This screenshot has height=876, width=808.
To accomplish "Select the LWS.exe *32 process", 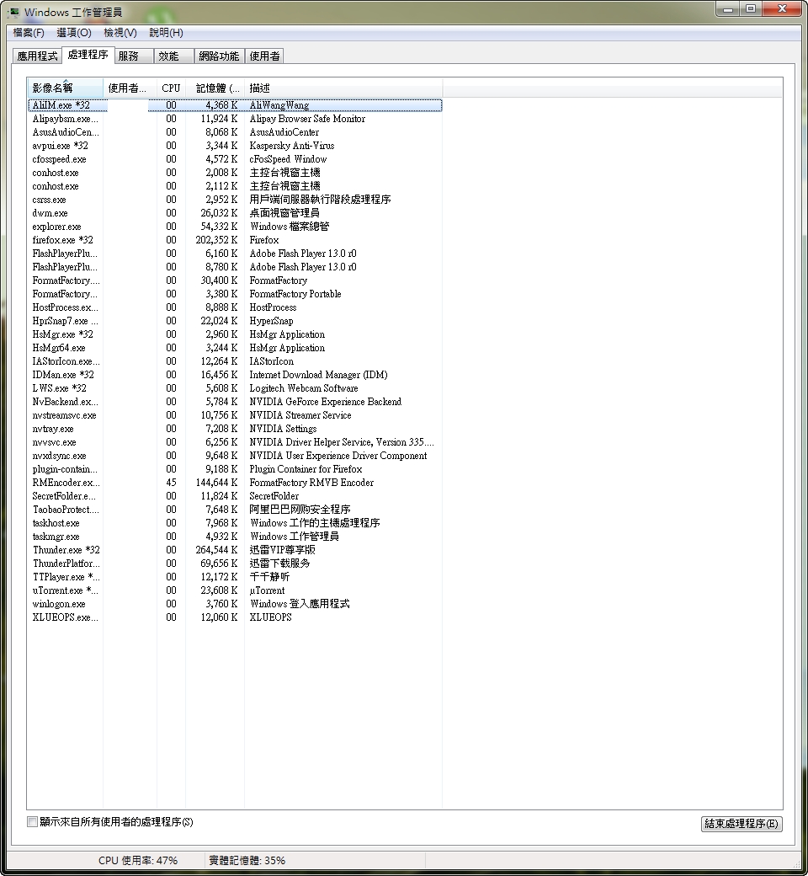I will (235, 387).
